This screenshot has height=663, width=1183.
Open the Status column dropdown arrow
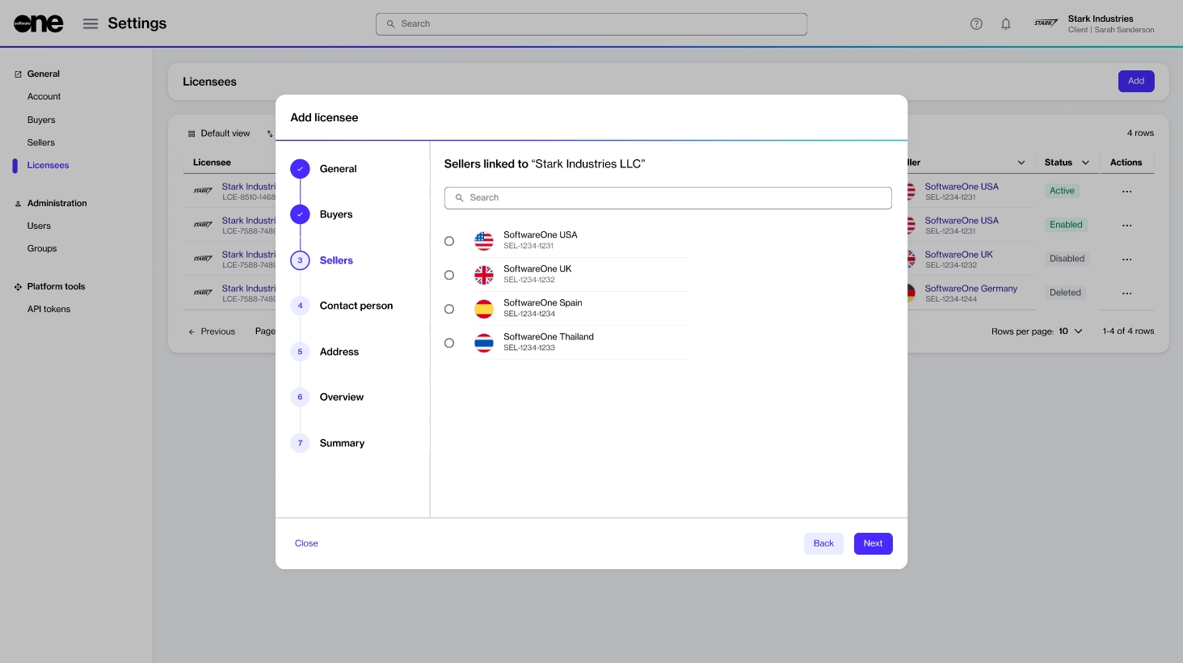click(x=1085, y=163)
